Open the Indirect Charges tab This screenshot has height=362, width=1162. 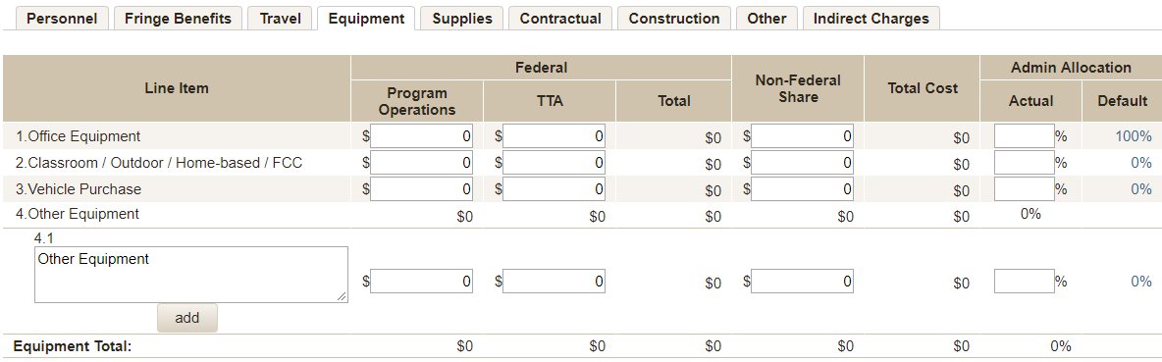pyautogui.click(x=871, y=19)
